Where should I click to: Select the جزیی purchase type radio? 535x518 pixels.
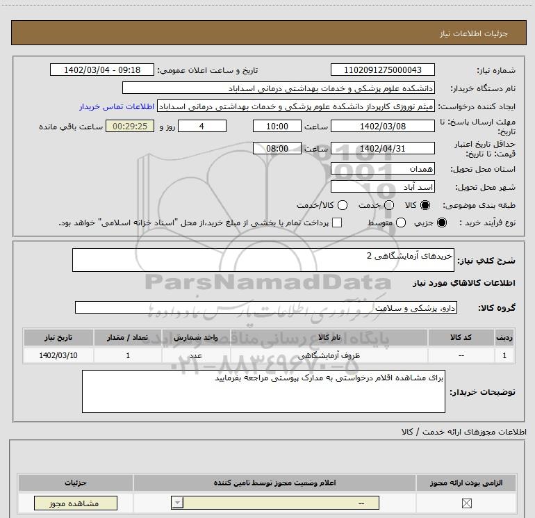(441, 222)
